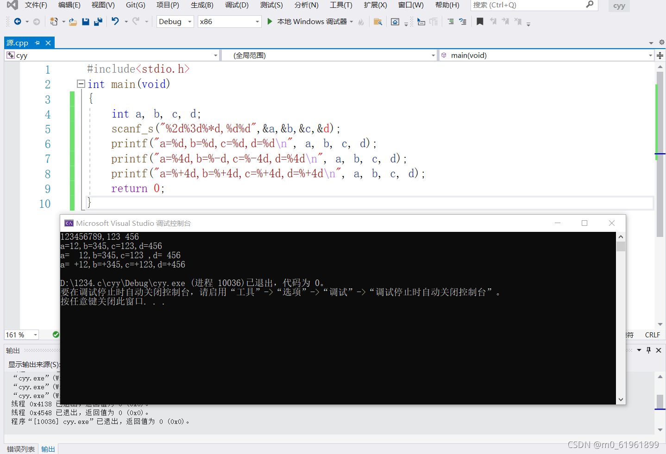Close the 源.cpp tab
The height and width of the screenshot is (454, 666).
(x=48, y=43)
